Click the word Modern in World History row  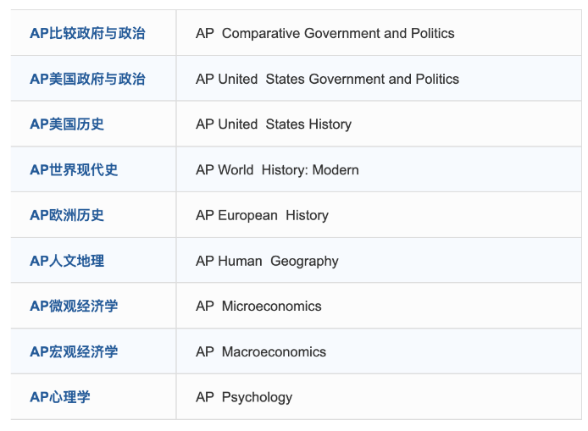pyautogui.click(x=336, y=170)
